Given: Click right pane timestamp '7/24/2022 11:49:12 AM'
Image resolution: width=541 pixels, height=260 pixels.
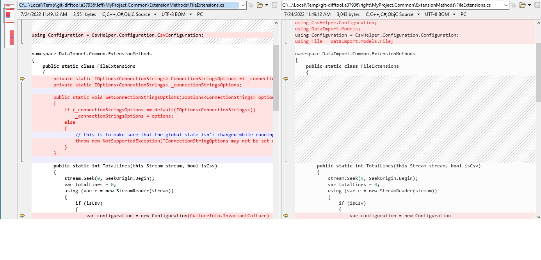Looking at the screenshot, I should tap(307, 14).
